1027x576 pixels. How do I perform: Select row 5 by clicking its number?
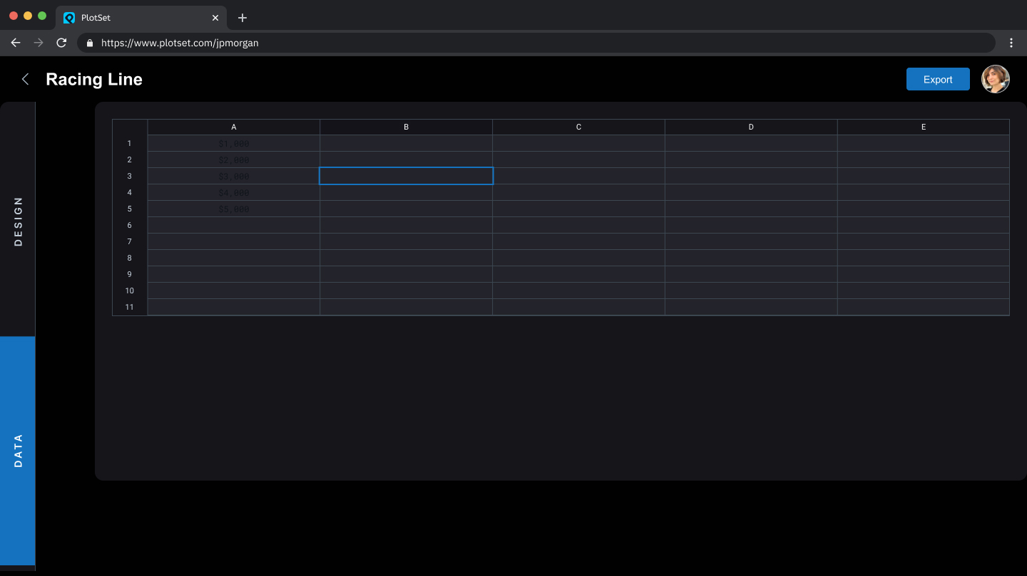pyautogui.click(x=129, y=209)
